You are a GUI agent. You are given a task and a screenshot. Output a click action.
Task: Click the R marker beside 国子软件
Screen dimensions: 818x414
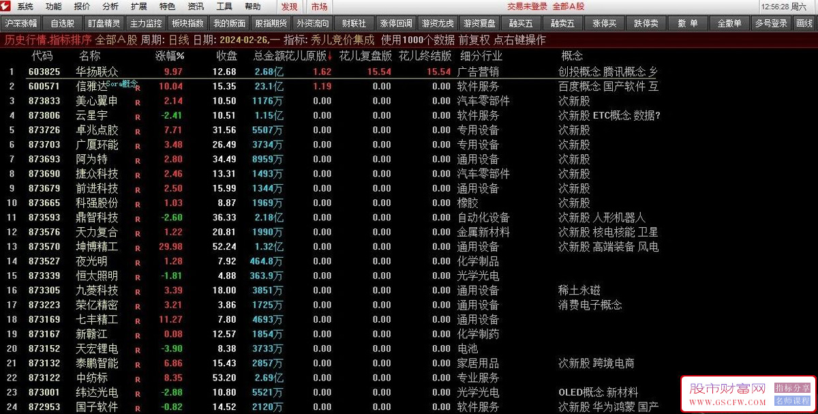click(x=138, y=408)
